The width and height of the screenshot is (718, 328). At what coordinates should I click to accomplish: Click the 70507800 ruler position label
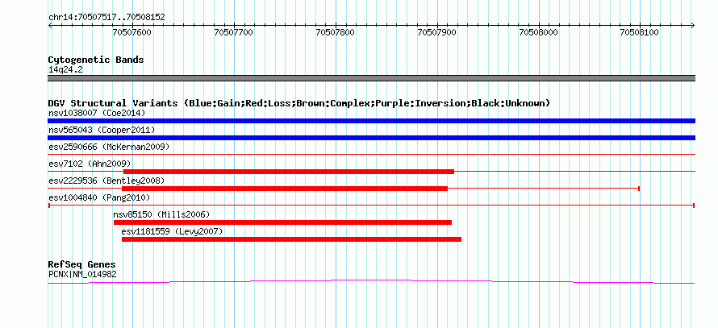pos(335,32)
